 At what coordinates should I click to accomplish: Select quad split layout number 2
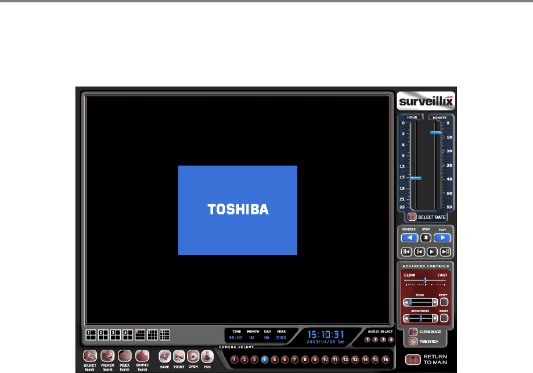(103, 335)
